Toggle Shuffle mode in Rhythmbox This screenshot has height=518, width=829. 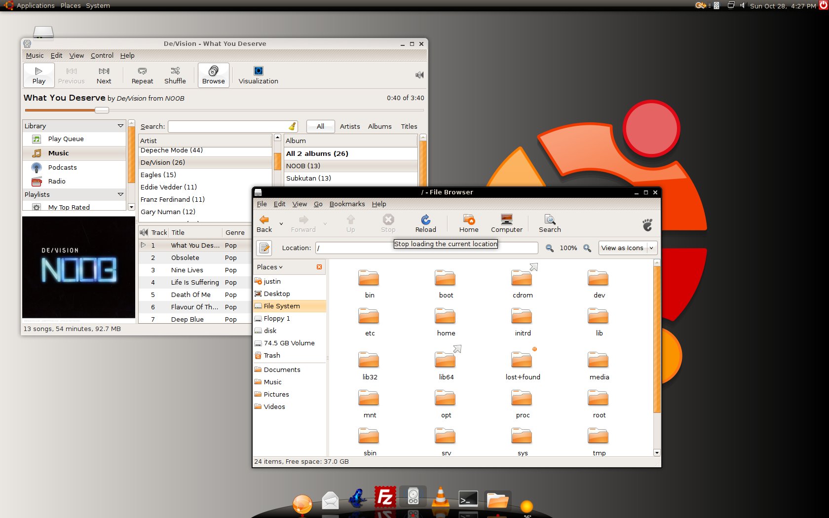point(175,75)
